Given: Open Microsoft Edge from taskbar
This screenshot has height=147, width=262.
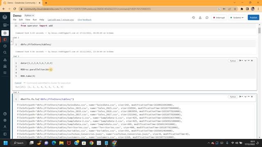Looking at the screenshot, I should (x=54, y=143).
